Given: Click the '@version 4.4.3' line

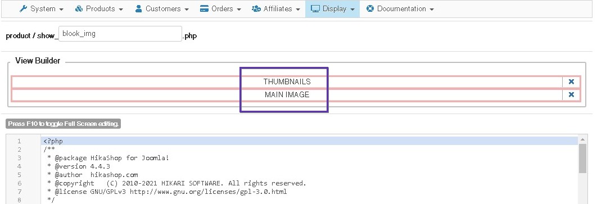Looking at the screenshot, I should (x=79, y=166).
